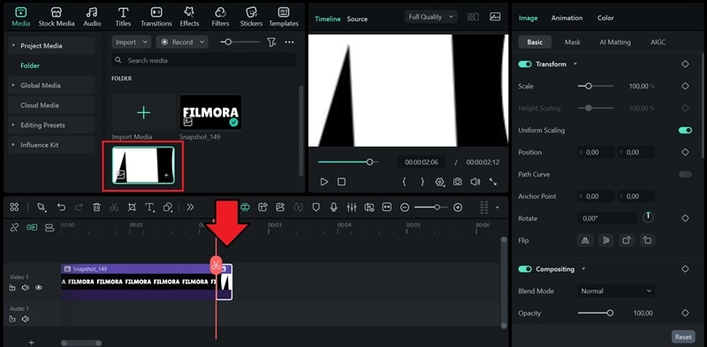Zoom out timeline with minus icon

(405, 207)
